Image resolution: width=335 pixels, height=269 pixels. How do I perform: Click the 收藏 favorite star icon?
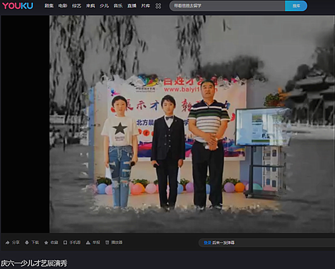[x=46, y=243]
